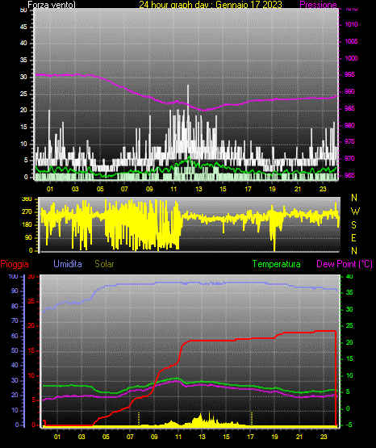Click the '45' wind speed axis value
The image size is (376, 448).
[23, 27]
